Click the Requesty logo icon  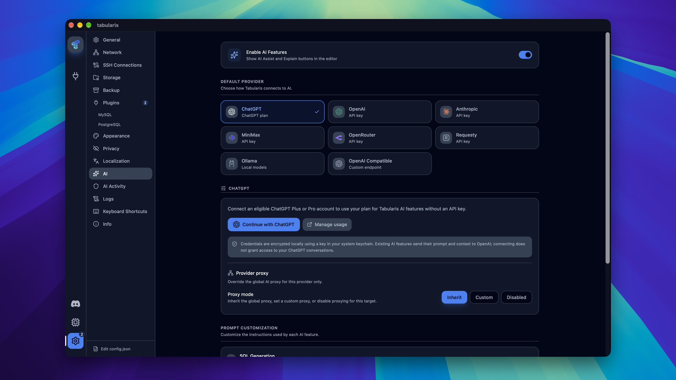point(446,138)
